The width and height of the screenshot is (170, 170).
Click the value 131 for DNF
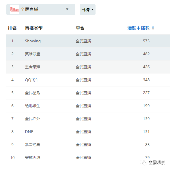coord(146,132)
